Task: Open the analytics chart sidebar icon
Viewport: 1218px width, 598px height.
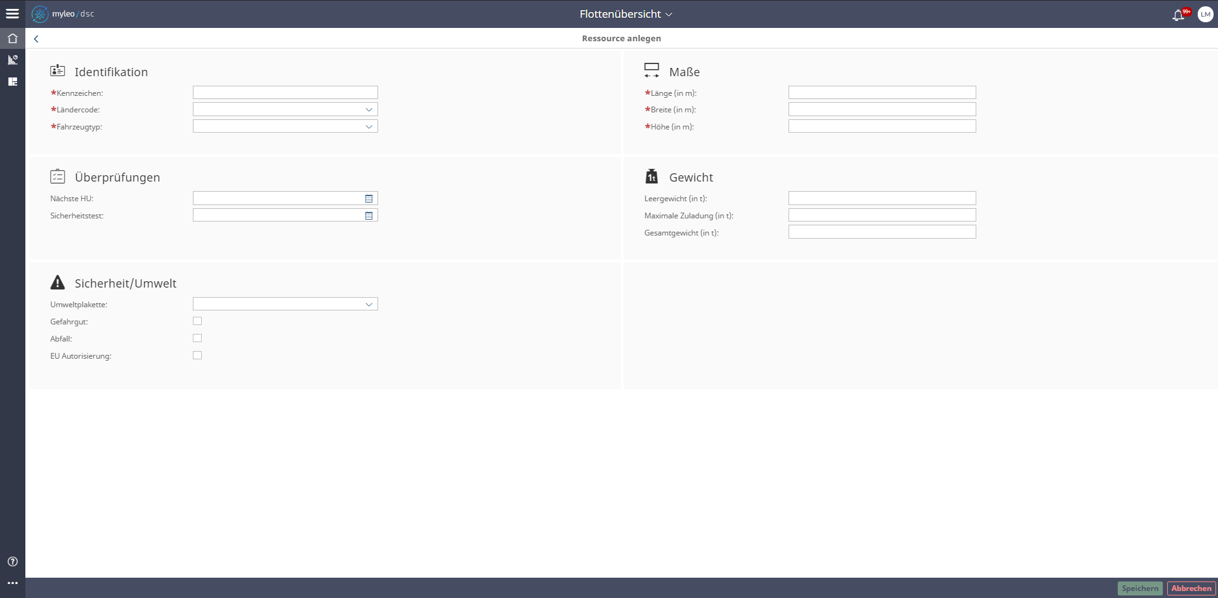Action: (x=12, y=60)
